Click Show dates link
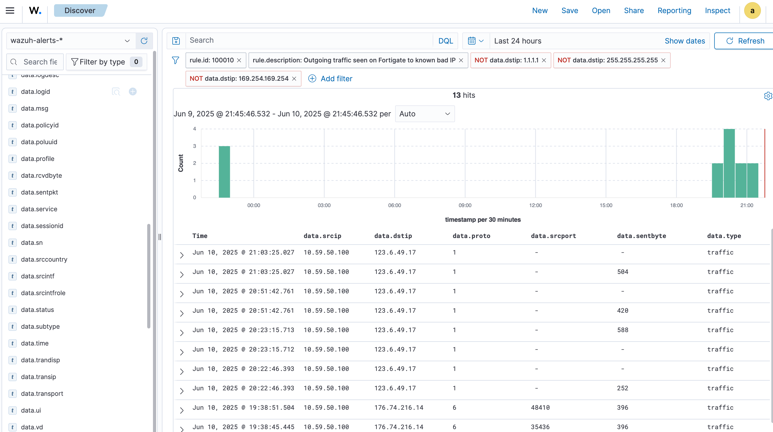The height and width of the screenshot is (432, 773). [x=685, y=41]
